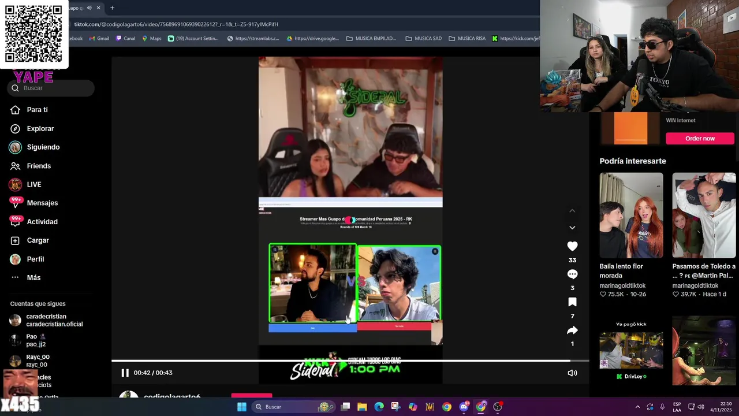Like the video with heart icon
This screenshot has width=739, height=416.
coord(572,246)
